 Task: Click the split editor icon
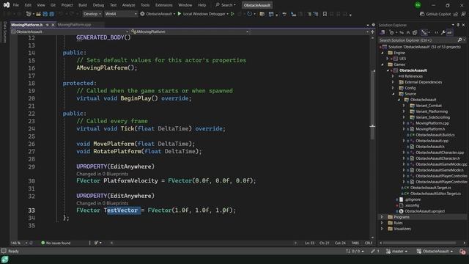[x=372, y=32]
